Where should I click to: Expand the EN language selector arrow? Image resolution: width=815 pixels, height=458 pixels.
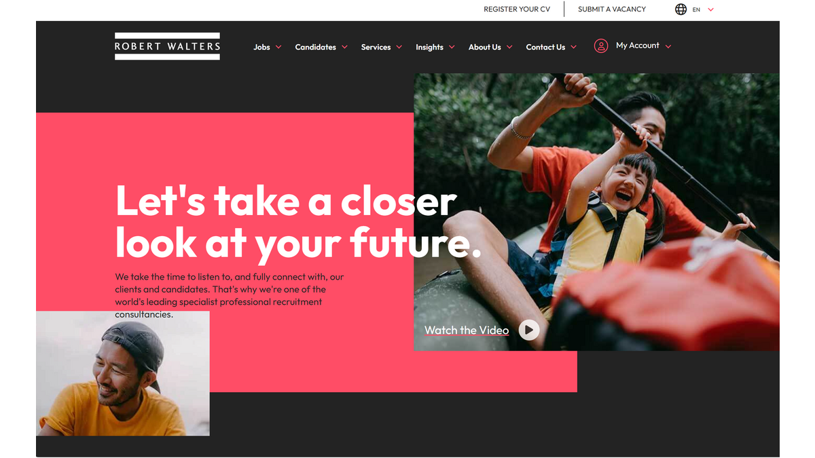(710, 9)
